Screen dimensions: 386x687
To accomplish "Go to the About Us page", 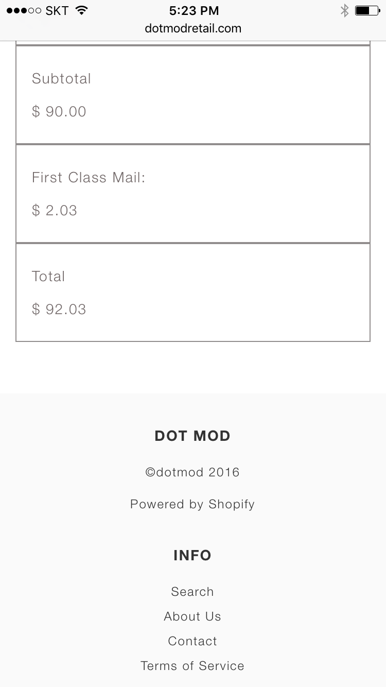I will click(192, 616).
